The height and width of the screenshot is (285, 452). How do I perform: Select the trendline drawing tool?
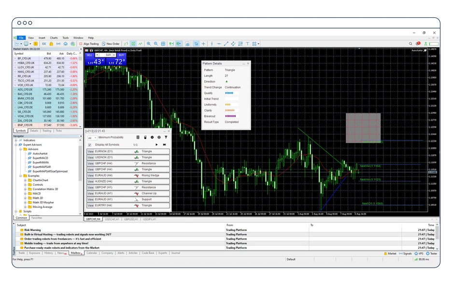[x=226, y=44]
